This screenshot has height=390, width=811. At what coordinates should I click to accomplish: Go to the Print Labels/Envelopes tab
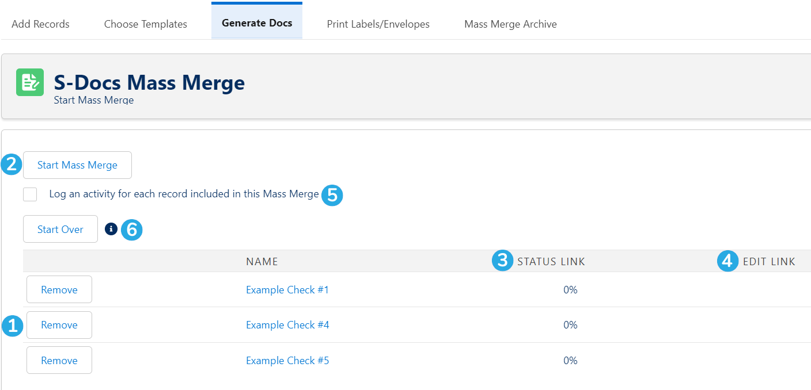[x=378, y=24]
